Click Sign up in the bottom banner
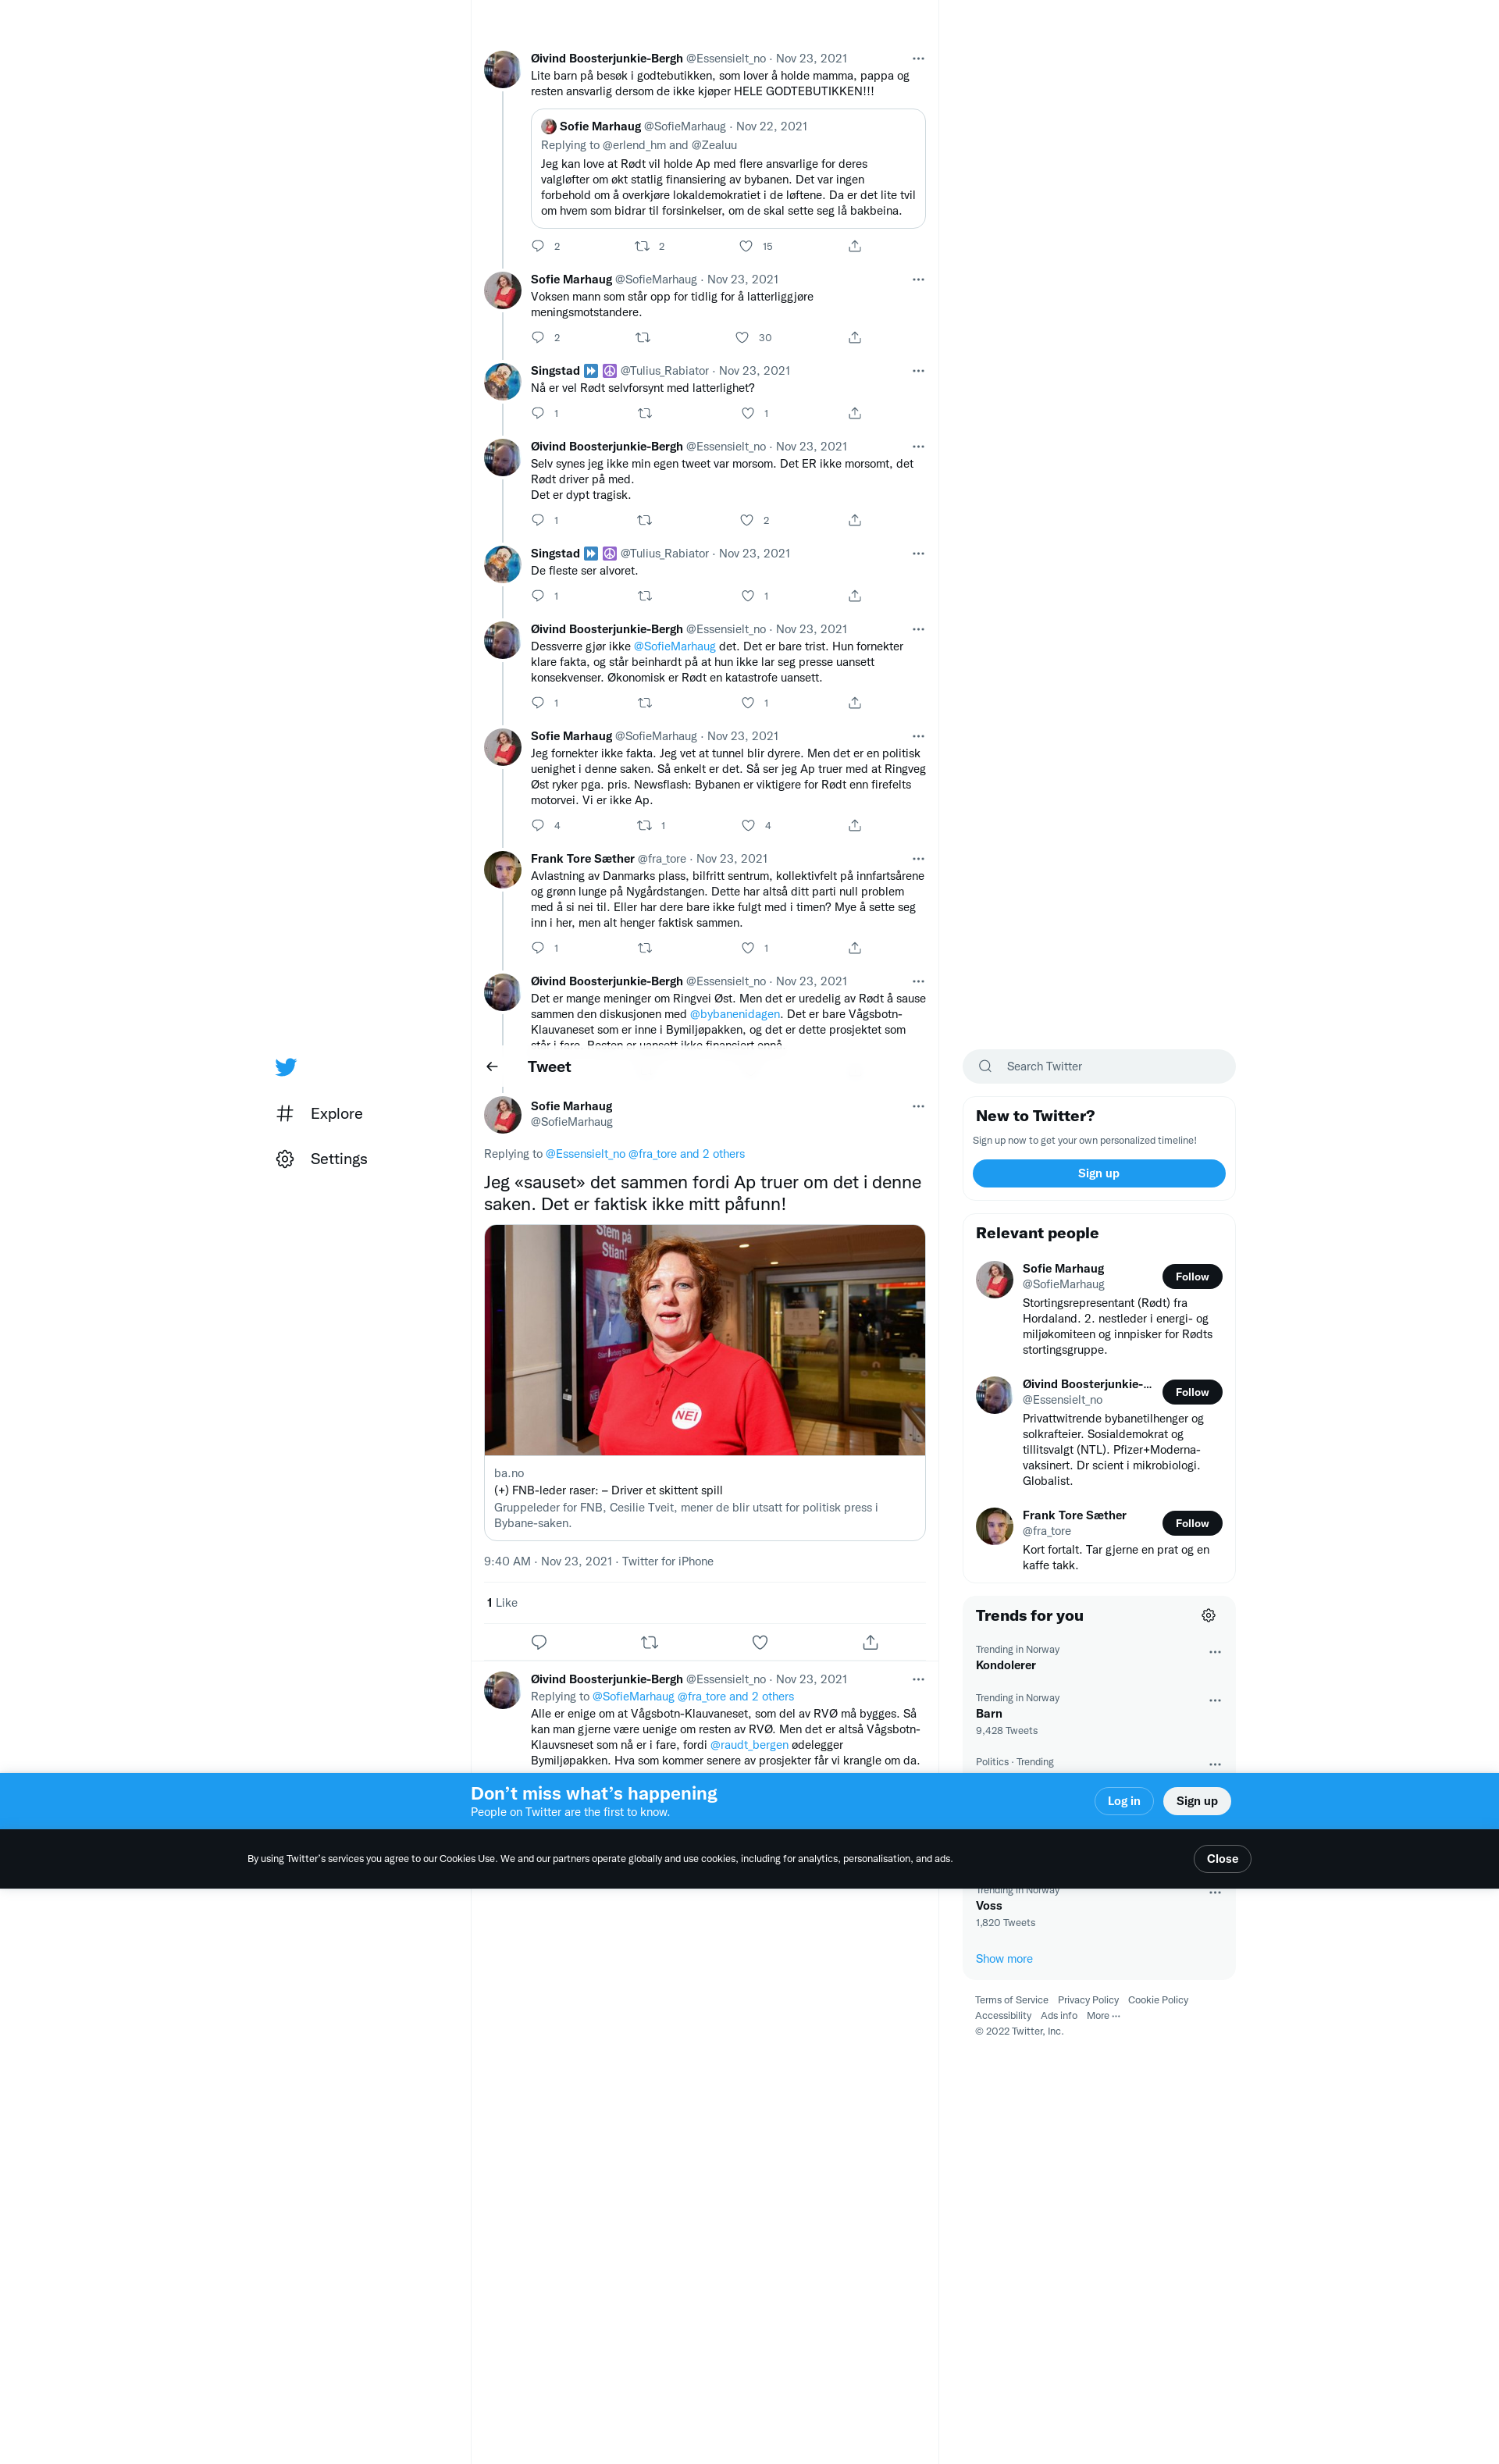Image resolution: width=1499 pixels, height=2464 pixels. pos(1196,1800)
